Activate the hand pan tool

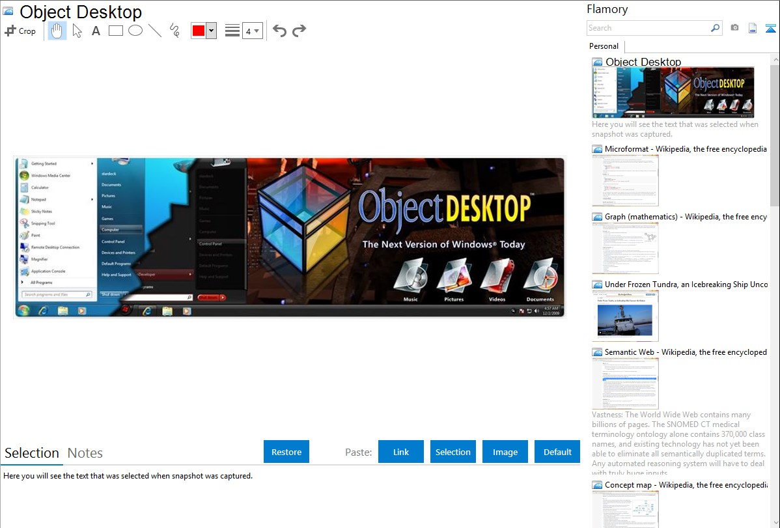pyautogui.click(x=57, y=31)
